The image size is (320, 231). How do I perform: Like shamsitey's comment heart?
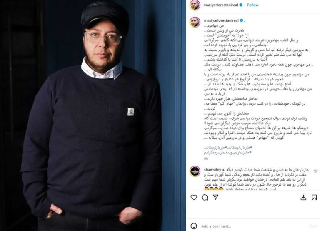point(316,171)
